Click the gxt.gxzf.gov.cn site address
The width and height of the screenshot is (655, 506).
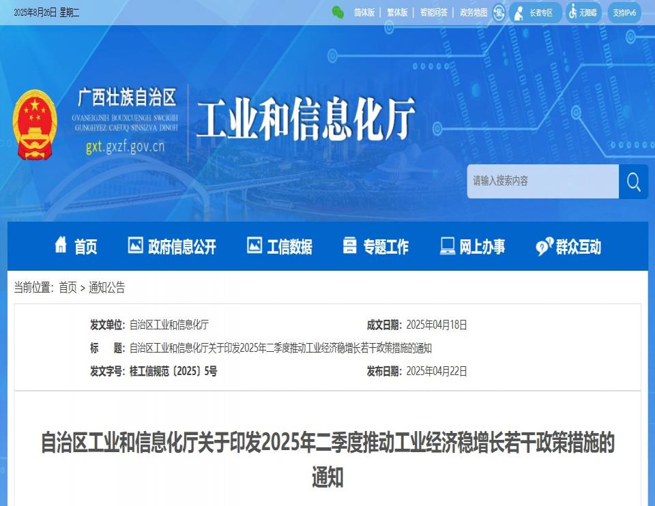tap(126, 147)
